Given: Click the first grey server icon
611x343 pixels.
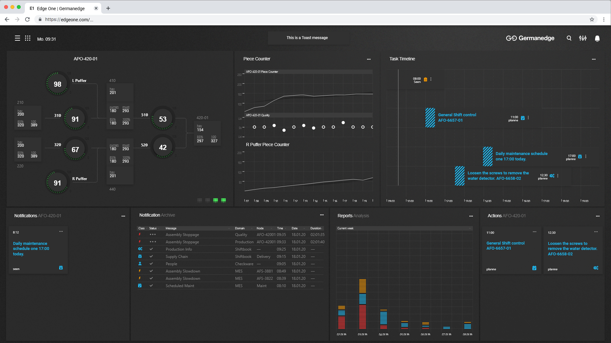Looking at the screenshot, I should [200, 200].
